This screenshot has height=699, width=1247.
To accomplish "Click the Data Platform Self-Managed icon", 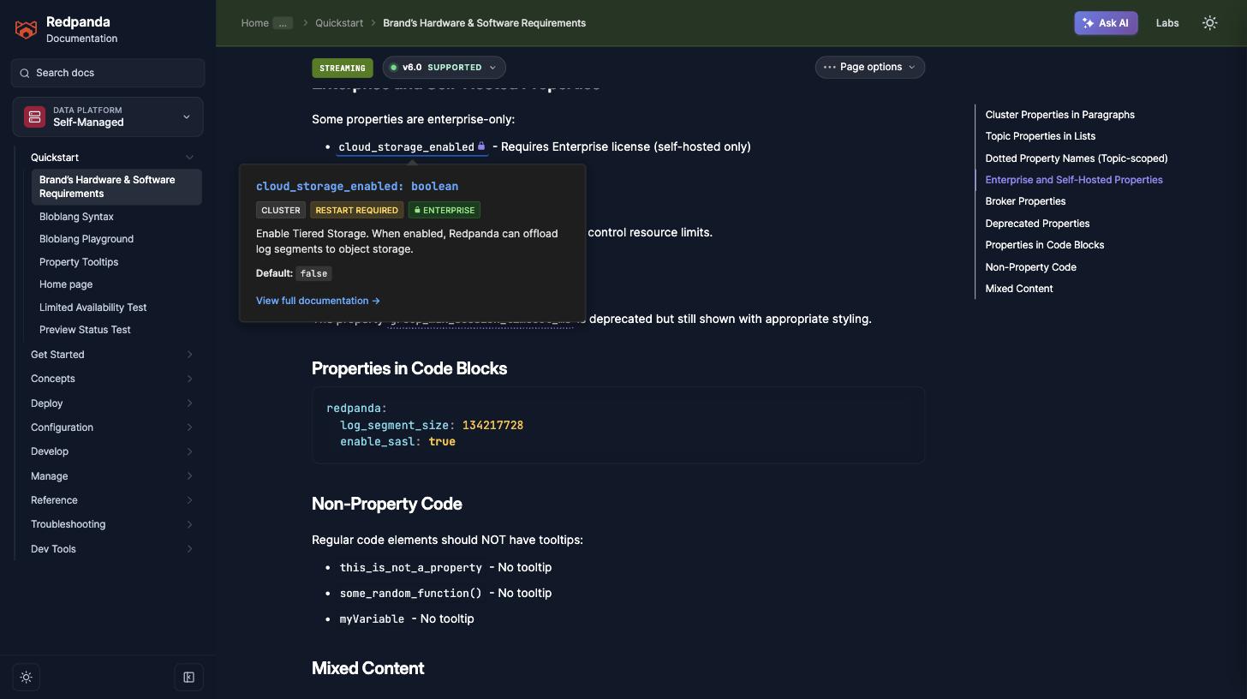I will click(34, 116).
